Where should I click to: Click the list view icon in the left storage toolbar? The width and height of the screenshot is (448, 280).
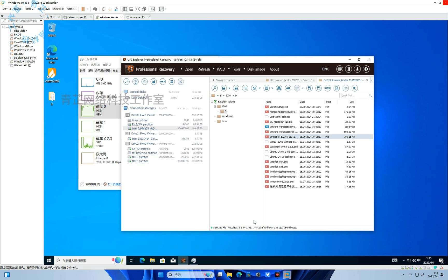coord(172,82)
